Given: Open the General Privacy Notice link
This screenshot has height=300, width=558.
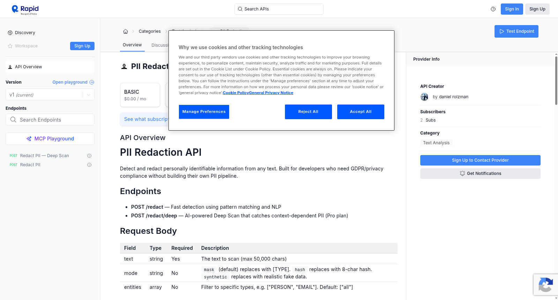Looking at the screenshot, I should [x=271, y=93].
